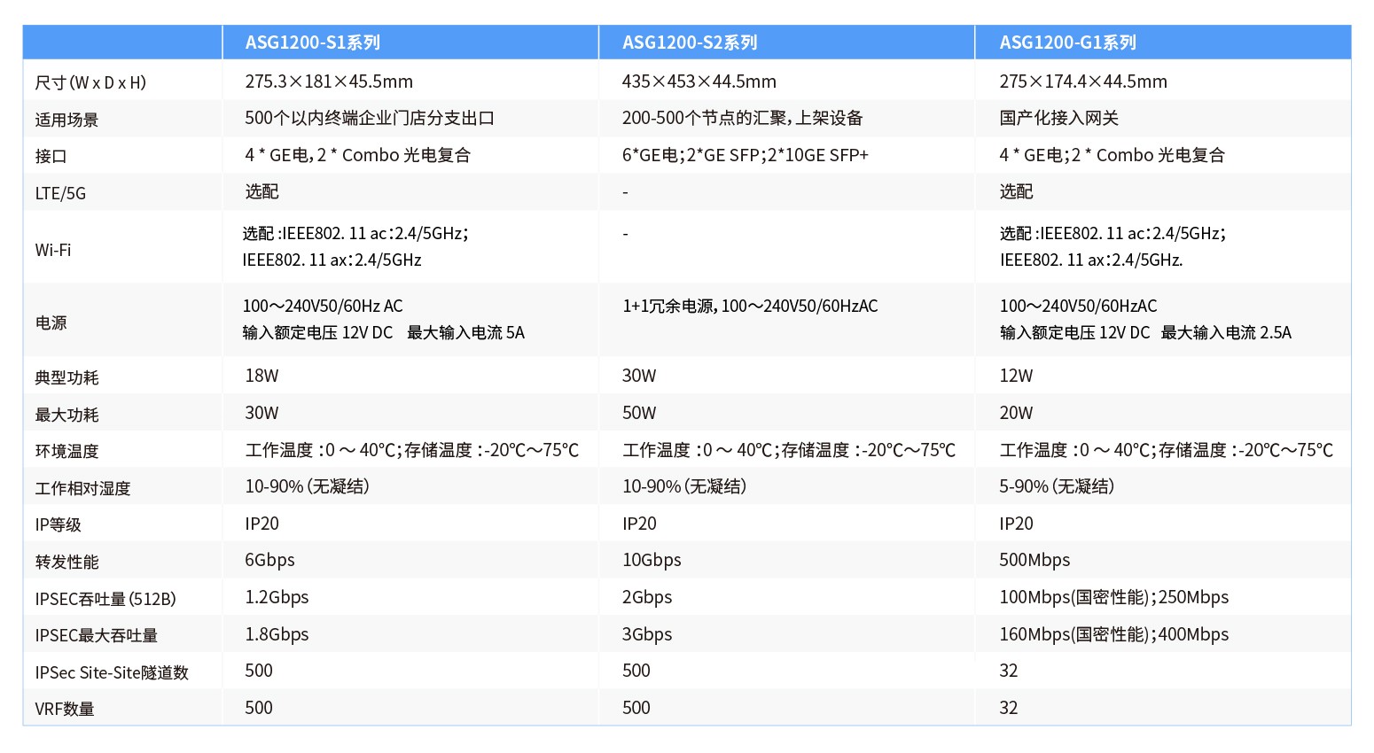The width and height of the screenshot is (1374, 753).
Task: Select the ASG1200-S2系列 column header
Action: click(x=690, y=43)
